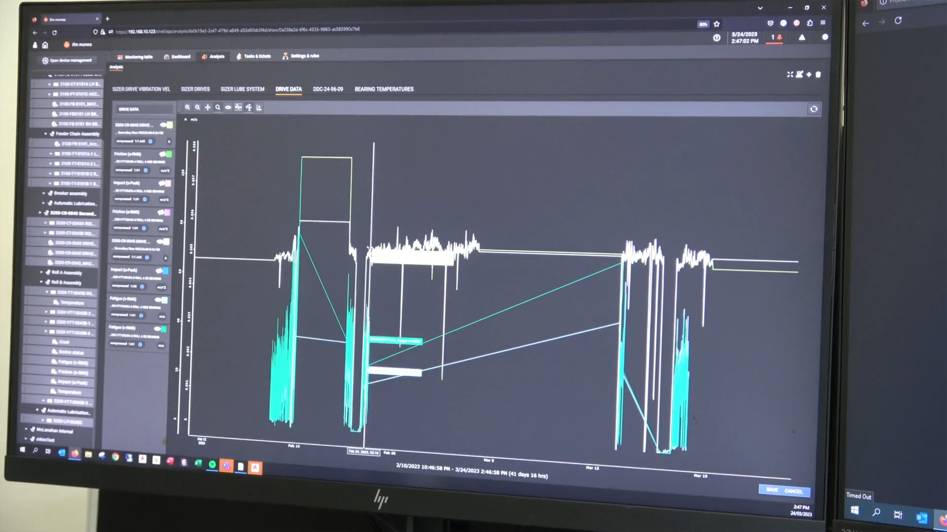Add a new analysis with plus icon
This screenshot has width=947, height=532.
809,74
